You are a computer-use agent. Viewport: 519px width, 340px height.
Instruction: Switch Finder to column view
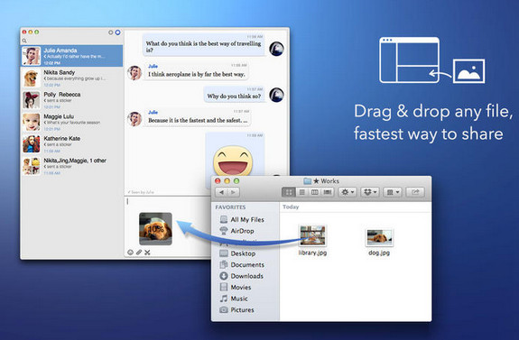(x=315, y=192)
